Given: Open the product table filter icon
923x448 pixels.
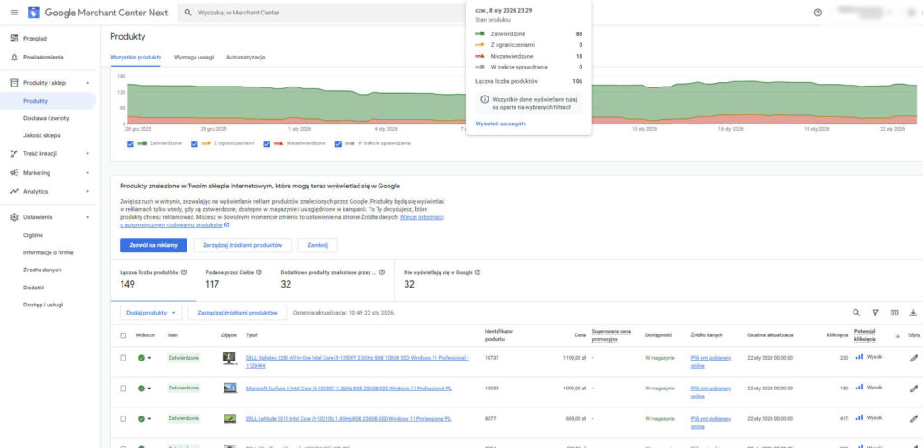Looking at the screenshot, I should (874, 313).
